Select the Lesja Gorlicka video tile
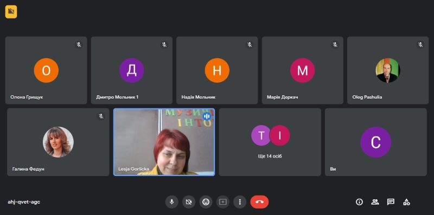The width and height of the screenshot is (434, 215). (164, 142)
